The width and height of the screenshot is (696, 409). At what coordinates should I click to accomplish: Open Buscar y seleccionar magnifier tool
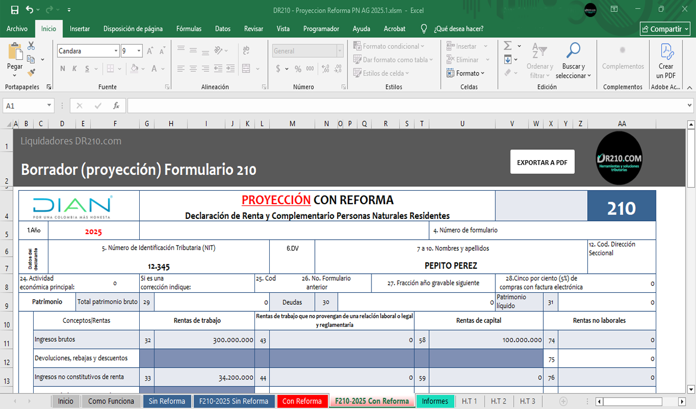[x=573, y=51]
